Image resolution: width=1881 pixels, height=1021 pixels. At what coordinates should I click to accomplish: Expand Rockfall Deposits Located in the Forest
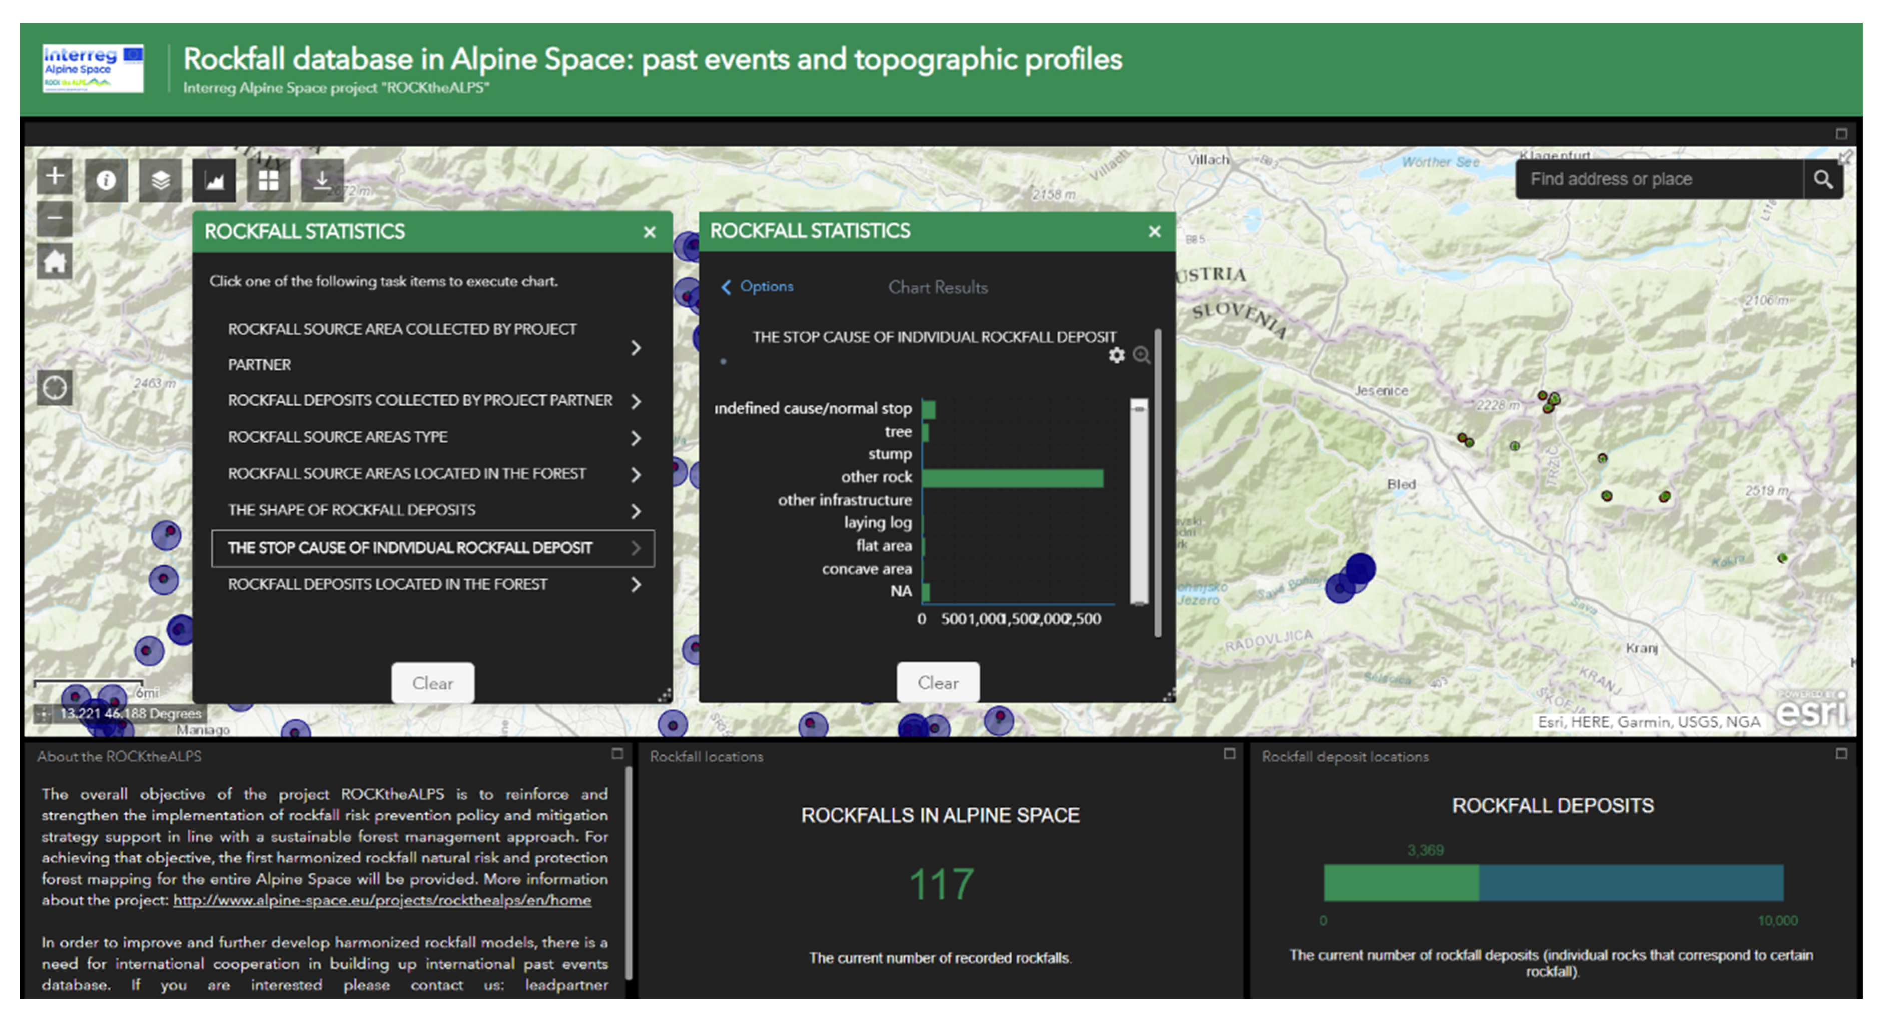(432, 585)
